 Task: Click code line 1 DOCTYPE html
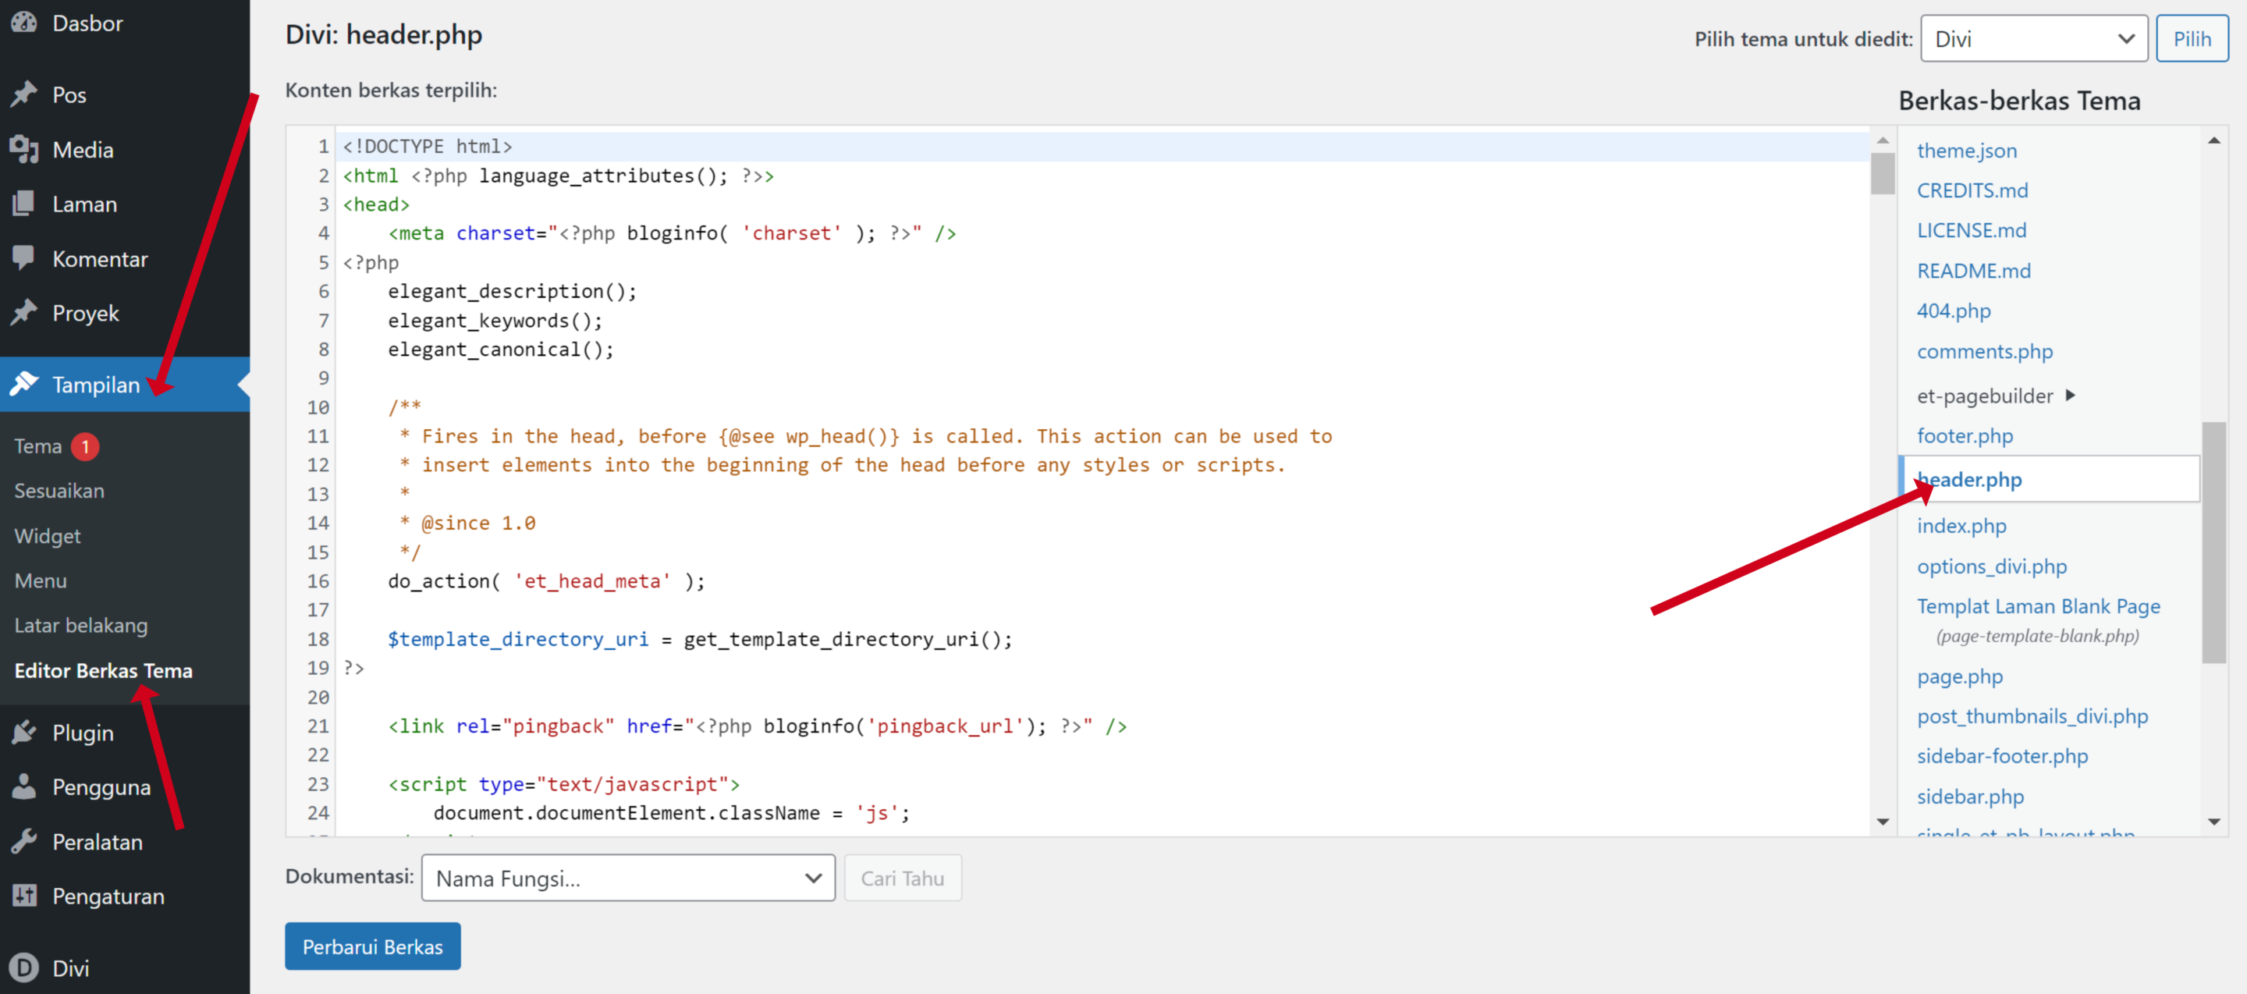[428, 147]
